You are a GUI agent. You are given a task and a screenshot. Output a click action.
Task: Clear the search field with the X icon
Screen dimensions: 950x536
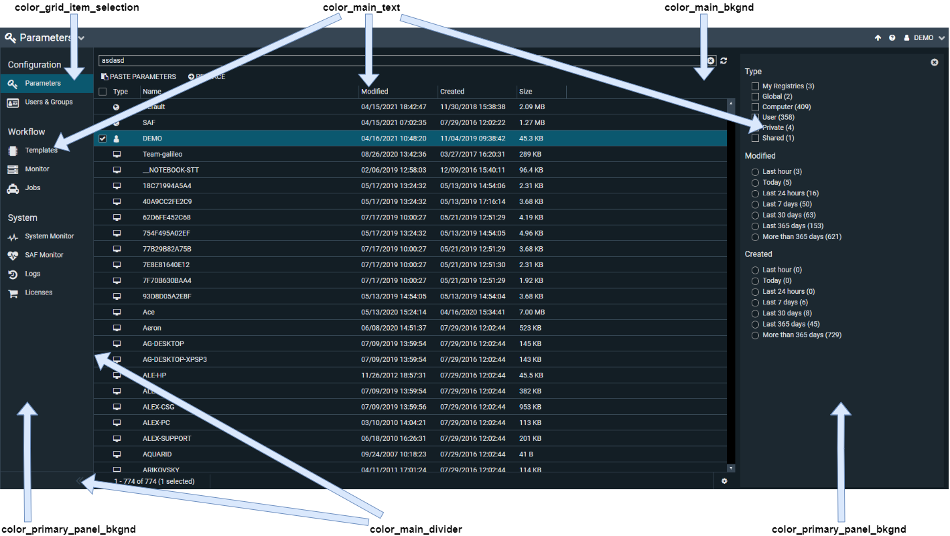pyautogui.click(x=711, y=61)
